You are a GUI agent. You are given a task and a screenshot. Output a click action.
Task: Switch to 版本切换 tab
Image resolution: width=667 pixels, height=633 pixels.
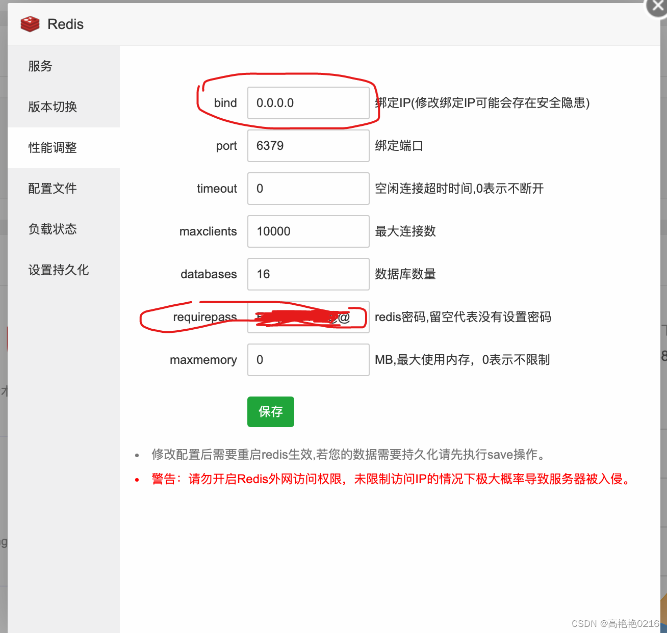tap(64, 107)
